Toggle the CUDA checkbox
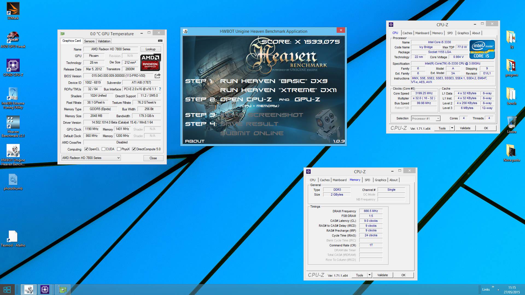The height and width of the screenshot is (295, 525). 104,149
